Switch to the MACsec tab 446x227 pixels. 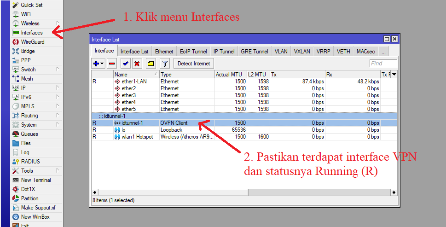pos(366,52)
